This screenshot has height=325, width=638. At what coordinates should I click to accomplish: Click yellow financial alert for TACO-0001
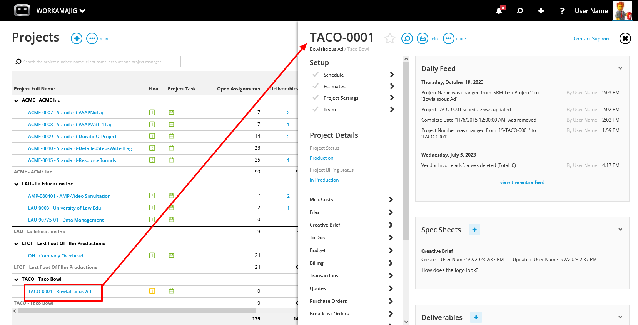coord(152,291)
